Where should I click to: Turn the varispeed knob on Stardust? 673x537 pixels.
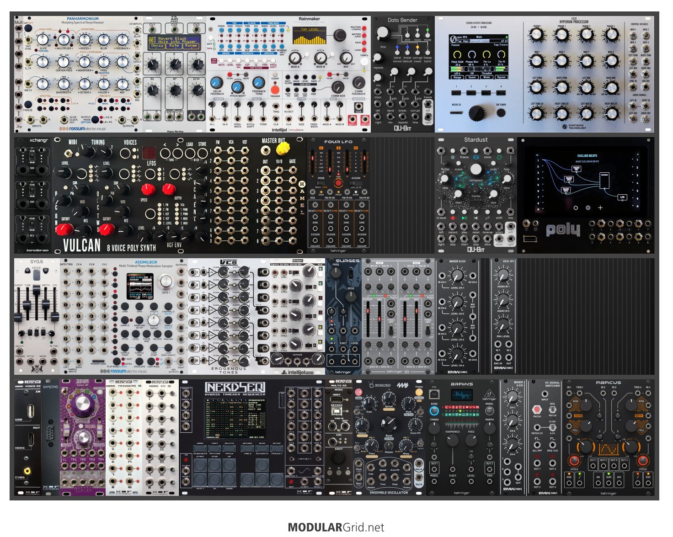coord(475,169)
